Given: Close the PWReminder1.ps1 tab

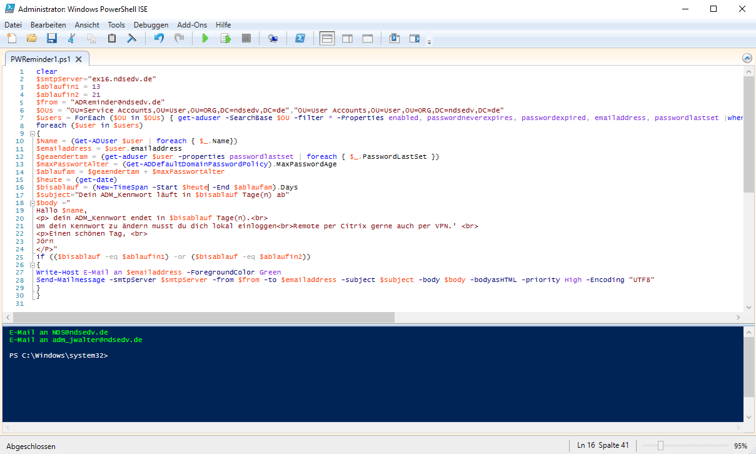Looking at the screenshot, I should 79,59.
